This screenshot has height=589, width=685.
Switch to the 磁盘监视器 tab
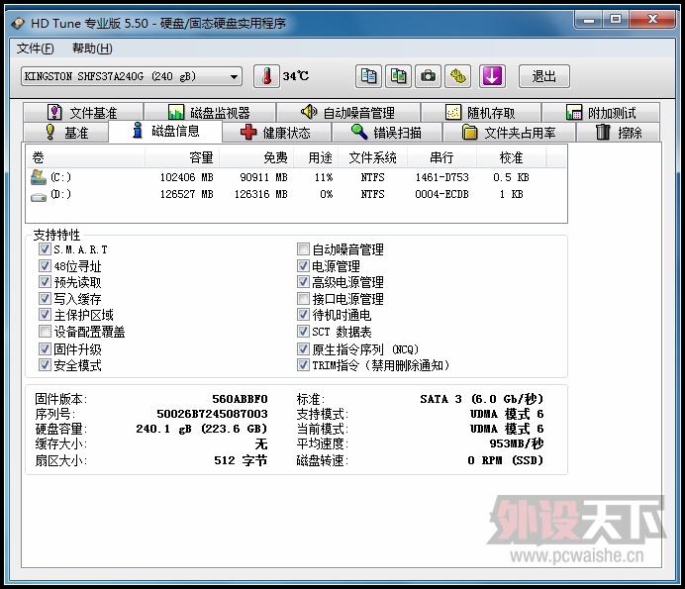click(210, 113)
